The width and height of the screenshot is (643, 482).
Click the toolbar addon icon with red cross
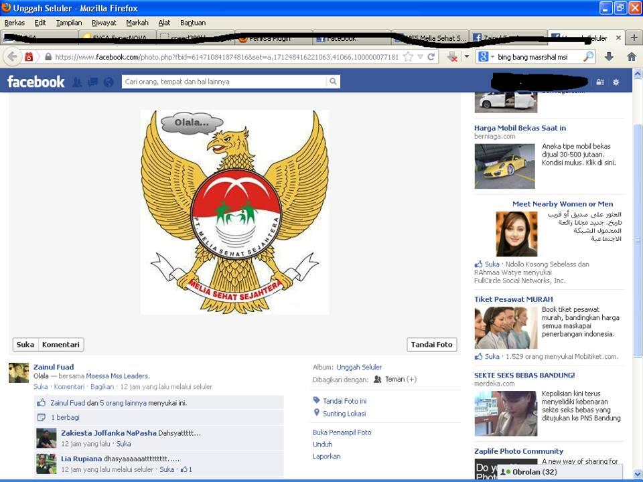(452, 57)
